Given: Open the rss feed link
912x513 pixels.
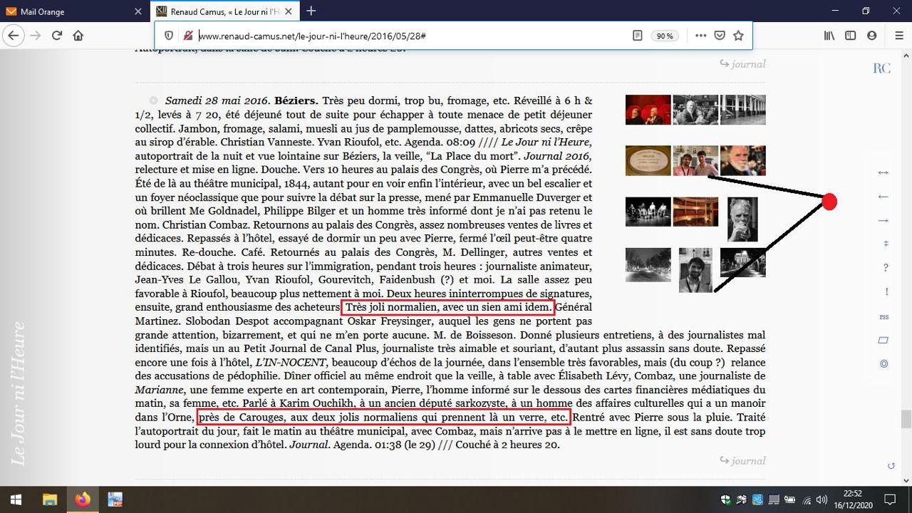Looking at the screenshot, I should tap(884, 316).
